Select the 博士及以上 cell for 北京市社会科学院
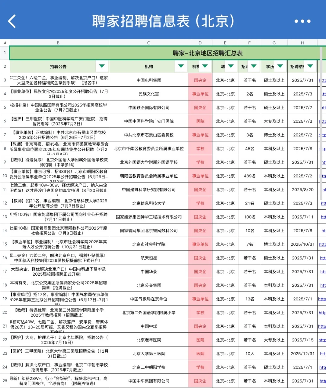326x388 pixels. point(274,244)
